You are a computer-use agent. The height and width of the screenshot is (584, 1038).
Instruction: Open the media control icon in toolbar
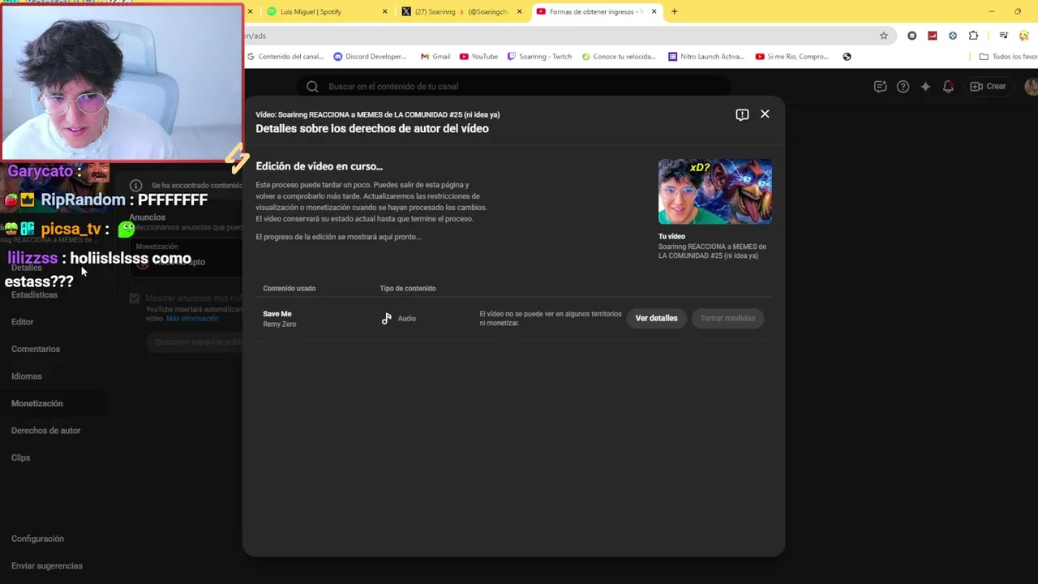[x=1004, y=36]
